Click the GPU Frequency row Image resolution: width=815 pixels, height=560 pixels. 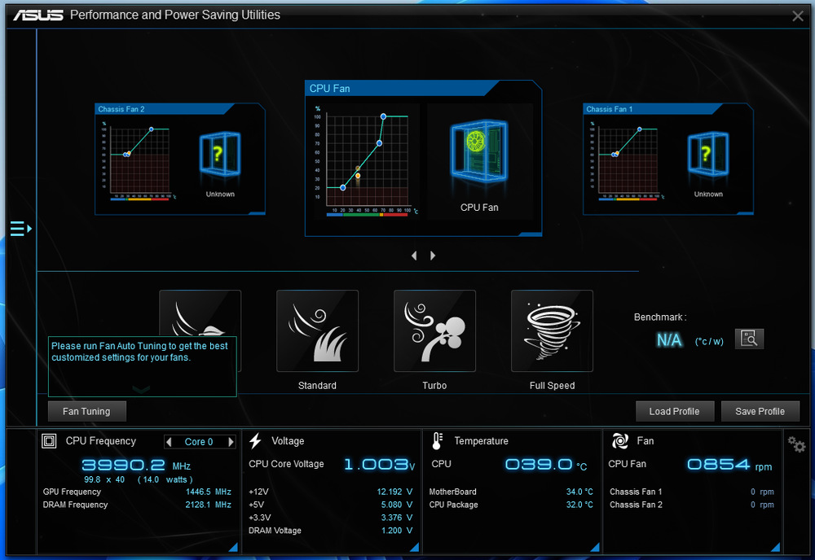137,492
